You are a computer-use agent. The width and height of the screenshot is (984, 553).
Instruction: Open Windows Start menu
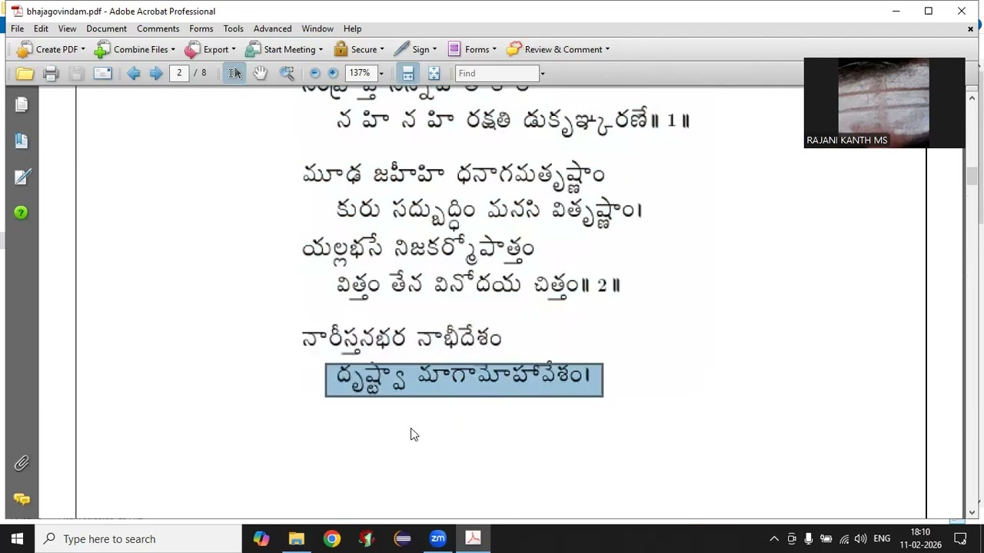click(17, 538)
